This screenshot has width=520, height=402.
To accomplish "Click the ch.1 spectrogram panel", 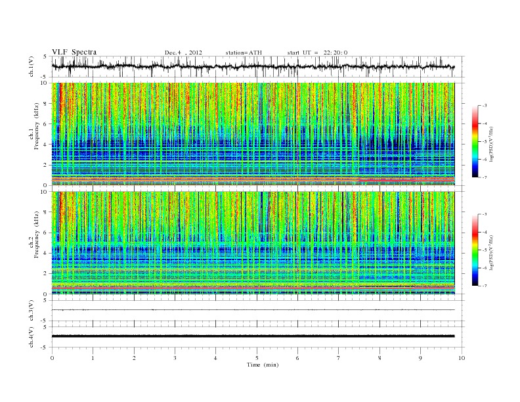I will 253,134.
